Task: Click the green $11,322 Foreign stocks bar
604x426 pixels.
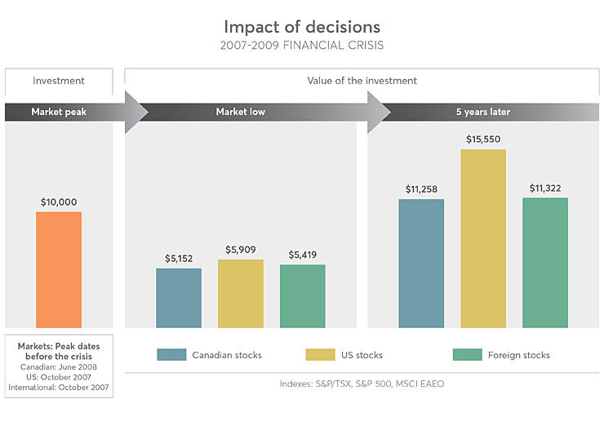Action: tap(545, 262)
